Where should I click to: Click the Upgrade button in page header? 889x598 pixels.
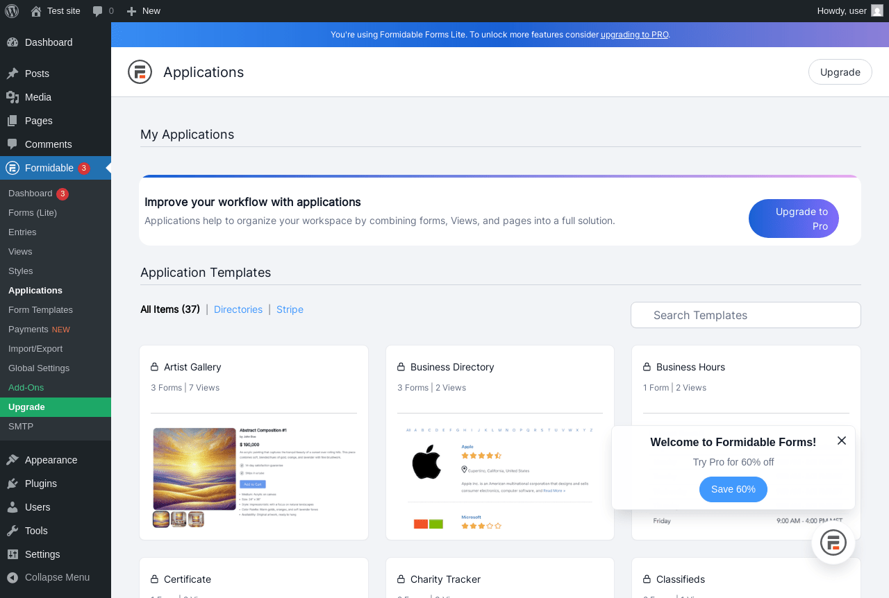pyautogui.click(x=840, y=72)
